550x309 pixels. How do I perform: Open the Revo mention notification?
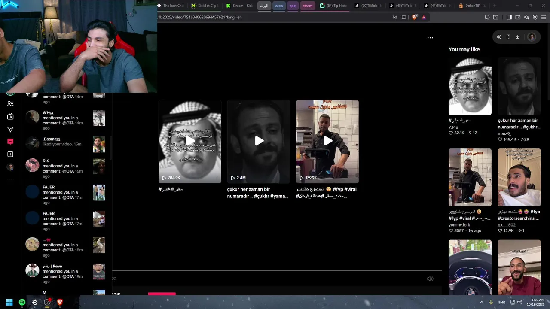pyautogui.click(x=65, y=274)
